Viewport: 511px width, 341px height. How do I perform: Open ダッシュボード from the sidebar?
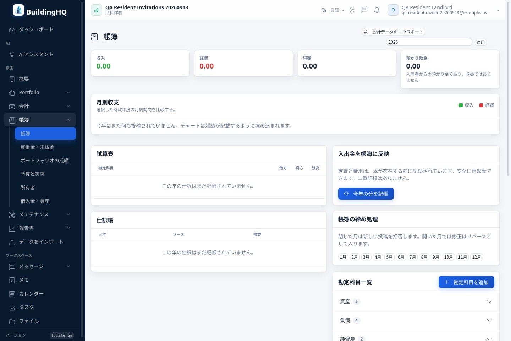[40, 29]
